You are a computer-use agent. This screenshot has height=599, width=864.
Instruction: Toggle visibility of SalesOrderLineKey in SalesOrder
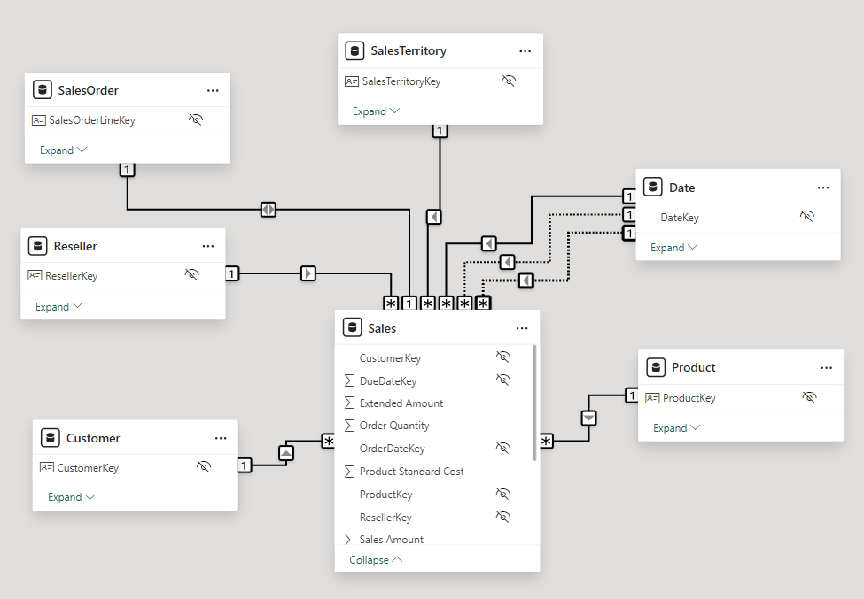click(195, 119)
